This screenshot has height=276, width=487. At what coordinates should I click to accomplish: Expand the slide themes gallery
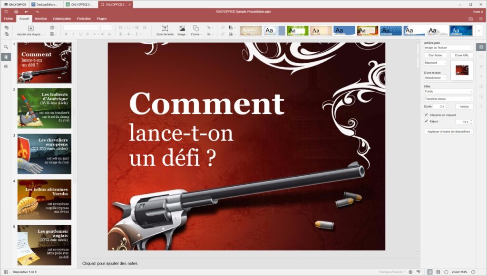click(x=479, y=31)
